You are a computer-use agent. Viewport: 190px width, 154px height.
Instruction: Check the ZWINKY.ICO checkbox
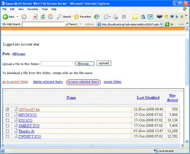pos(7,136)
